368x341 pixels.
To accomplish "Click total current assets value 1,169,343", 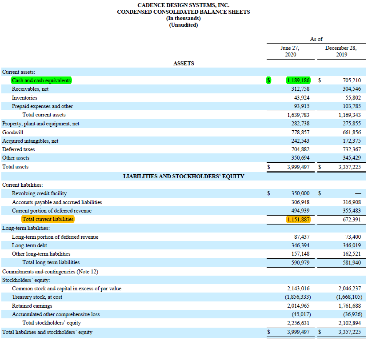I will (x=350, y=115).
